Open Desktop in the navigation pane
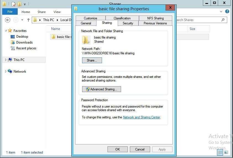This screenshot has height=158, width=233. pos(22,37)
